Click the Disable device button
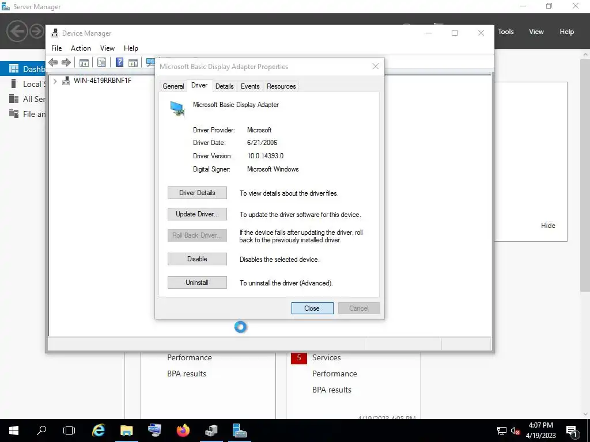 pos(197,259)
